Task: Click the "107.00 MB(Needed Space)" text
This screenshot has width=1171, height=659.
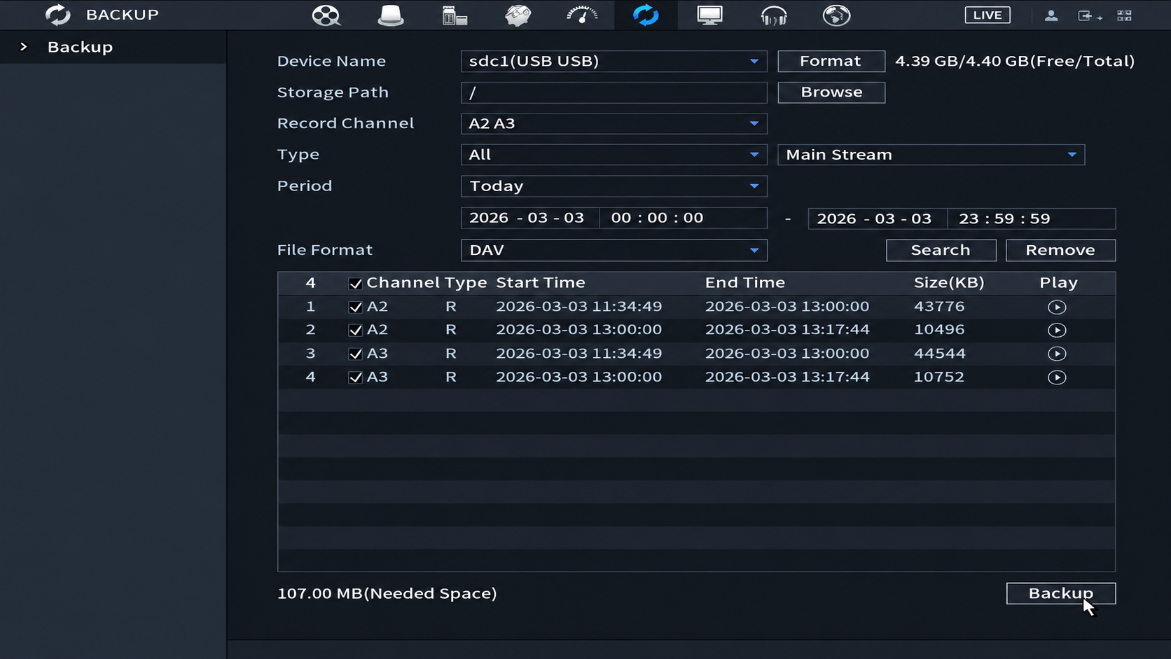Action: (387, 593)
